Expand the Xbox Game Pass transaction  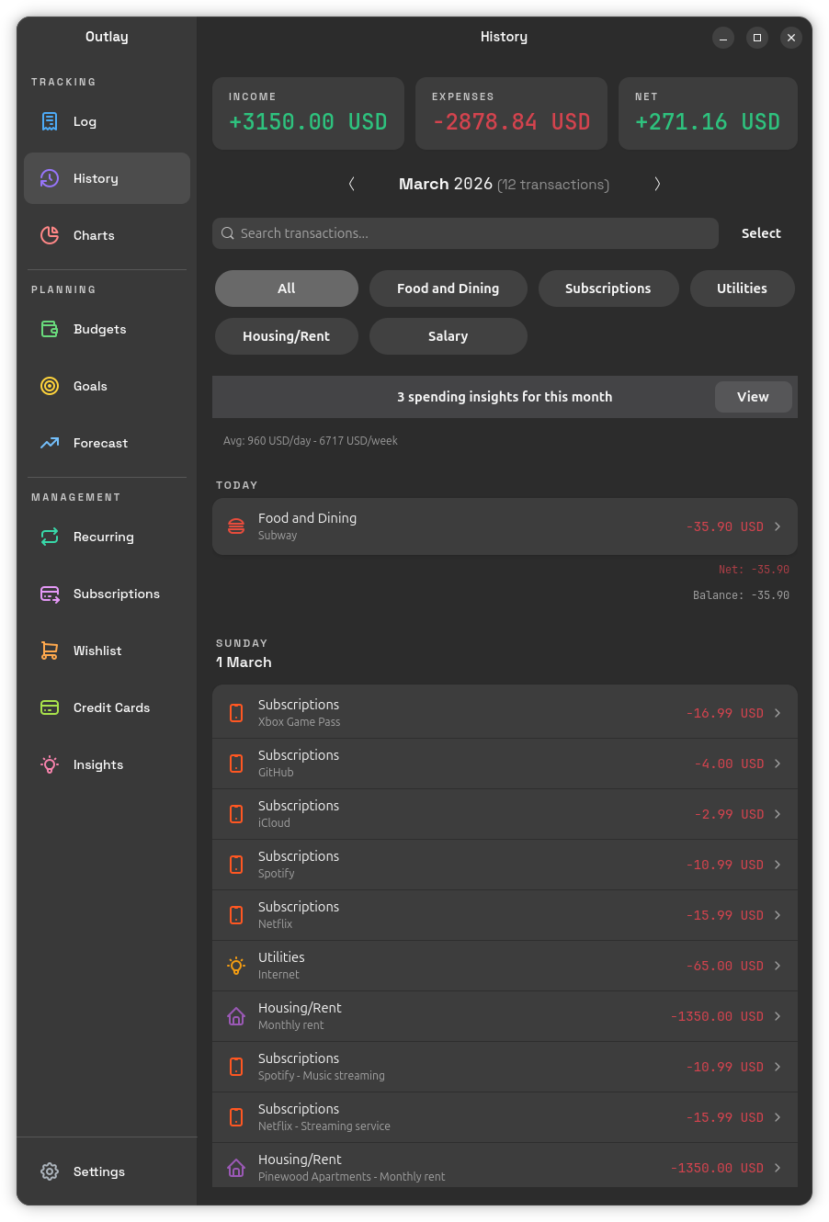504,713
